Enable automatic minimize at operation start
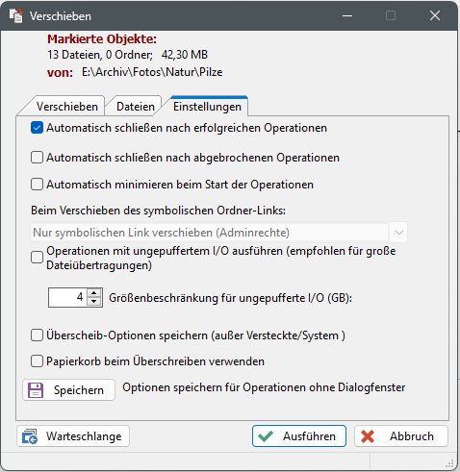Viewport: 460px width, 472px height. point(37,185)
